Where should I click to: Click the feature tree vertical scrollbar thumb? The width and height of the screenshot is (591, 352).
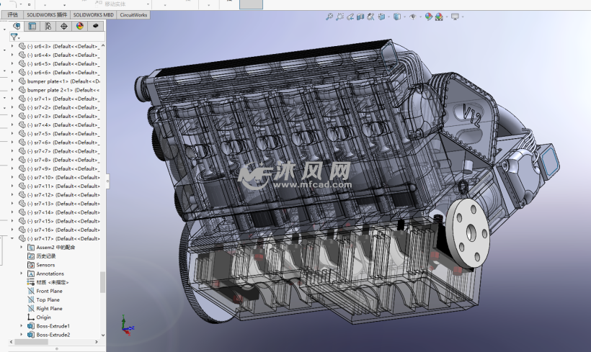pos(102,281)
